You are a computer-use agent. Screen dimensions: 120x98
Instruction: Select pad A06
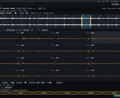pyautogui.click(x=38, y=50)
